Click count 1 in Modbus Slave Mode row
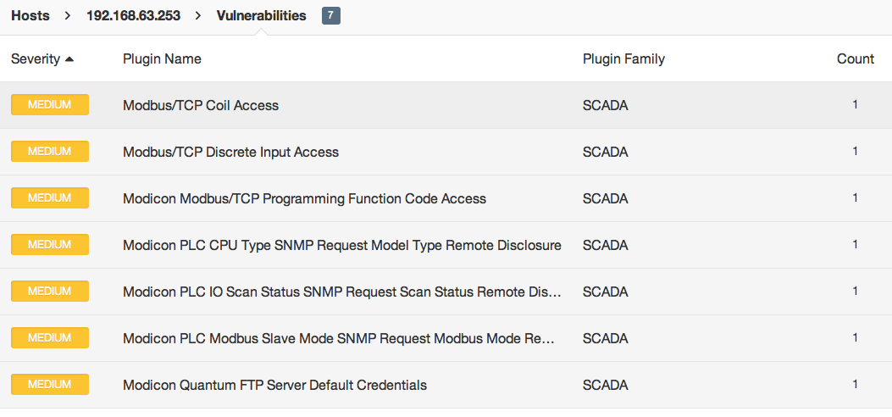 [855, 338]
